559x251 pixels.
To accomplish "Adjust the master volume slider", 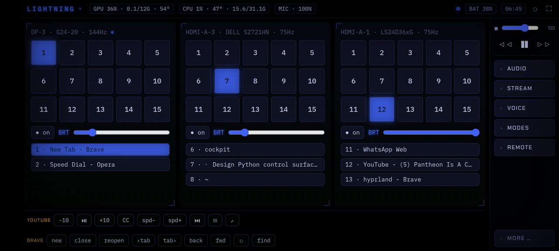I will [x=520, y=28].
